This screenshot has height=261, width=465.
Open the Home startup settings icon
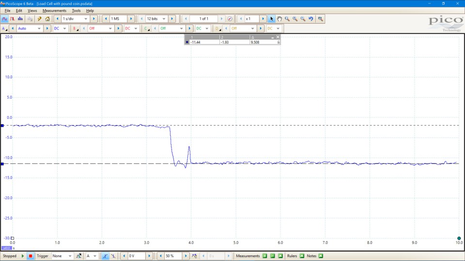pos(47,19)
